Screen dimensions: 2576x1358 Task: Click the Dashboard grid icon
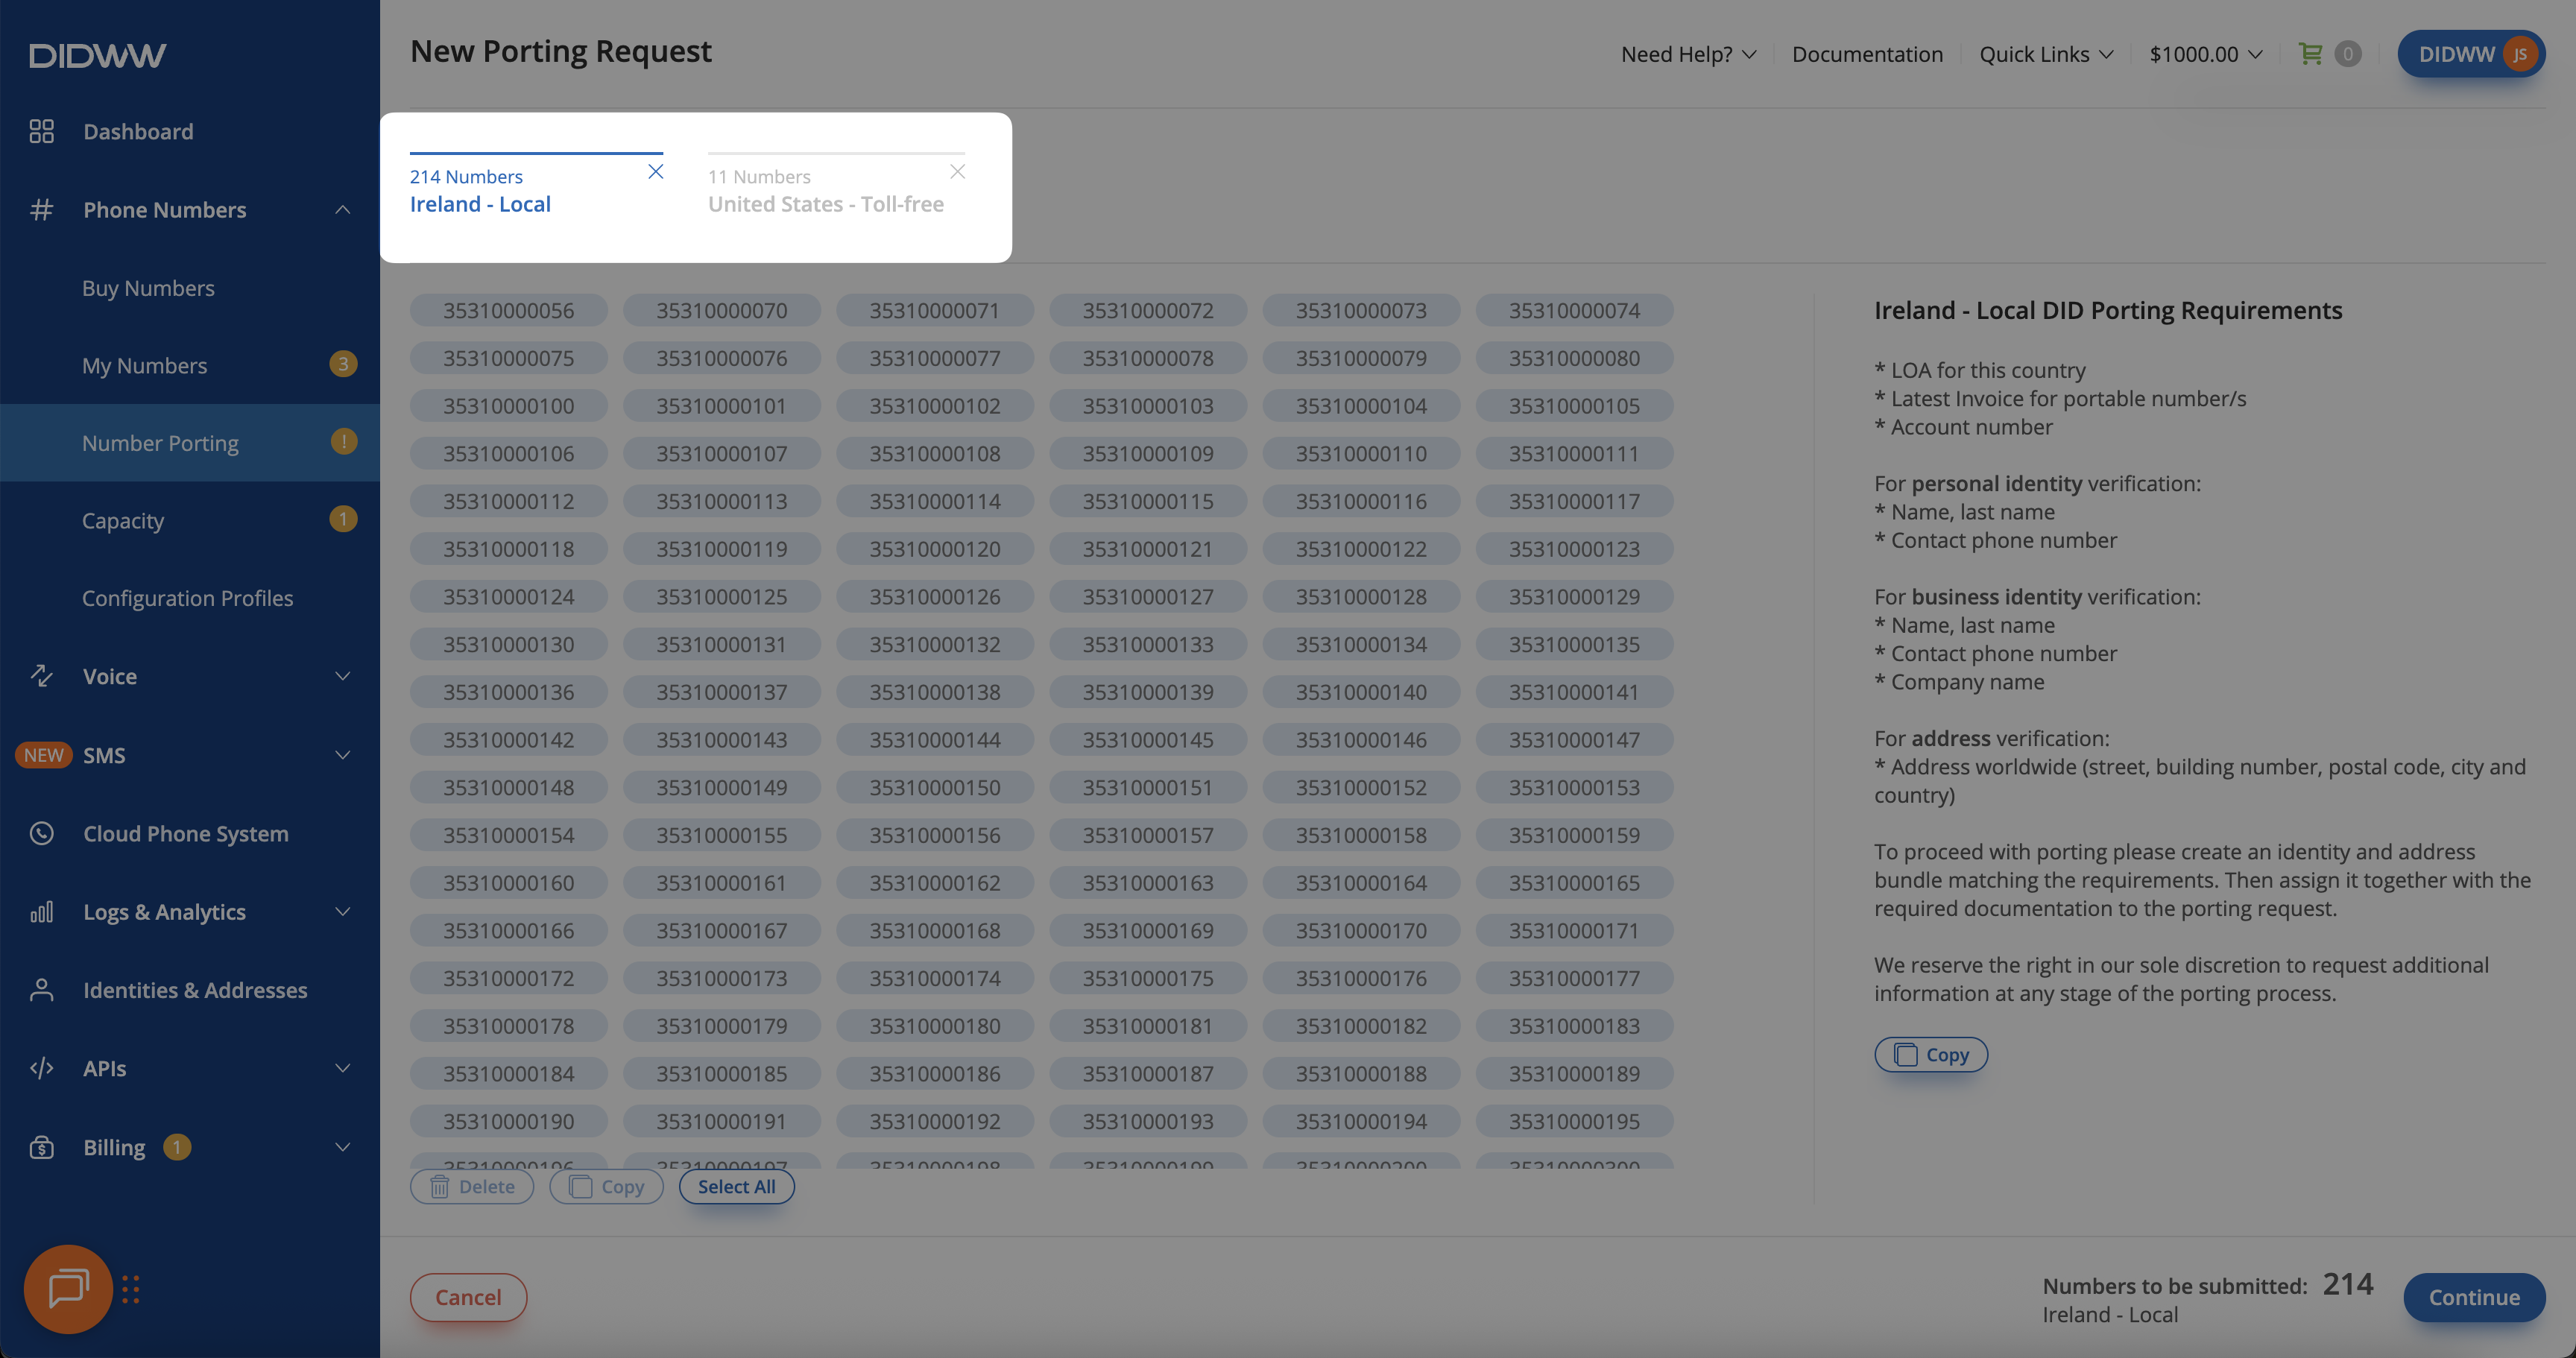pos(41,131)
